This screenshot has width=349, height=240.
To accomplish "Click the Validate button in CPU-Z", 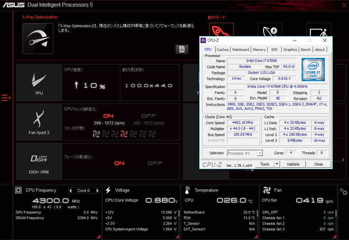I will (x=293, y=164).
